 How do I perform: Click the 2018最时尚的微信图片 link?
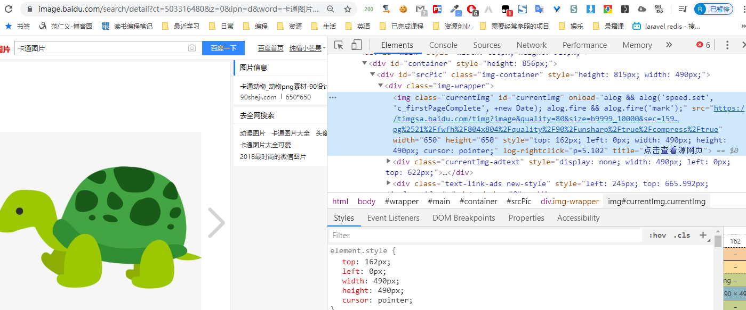point(273,157)
